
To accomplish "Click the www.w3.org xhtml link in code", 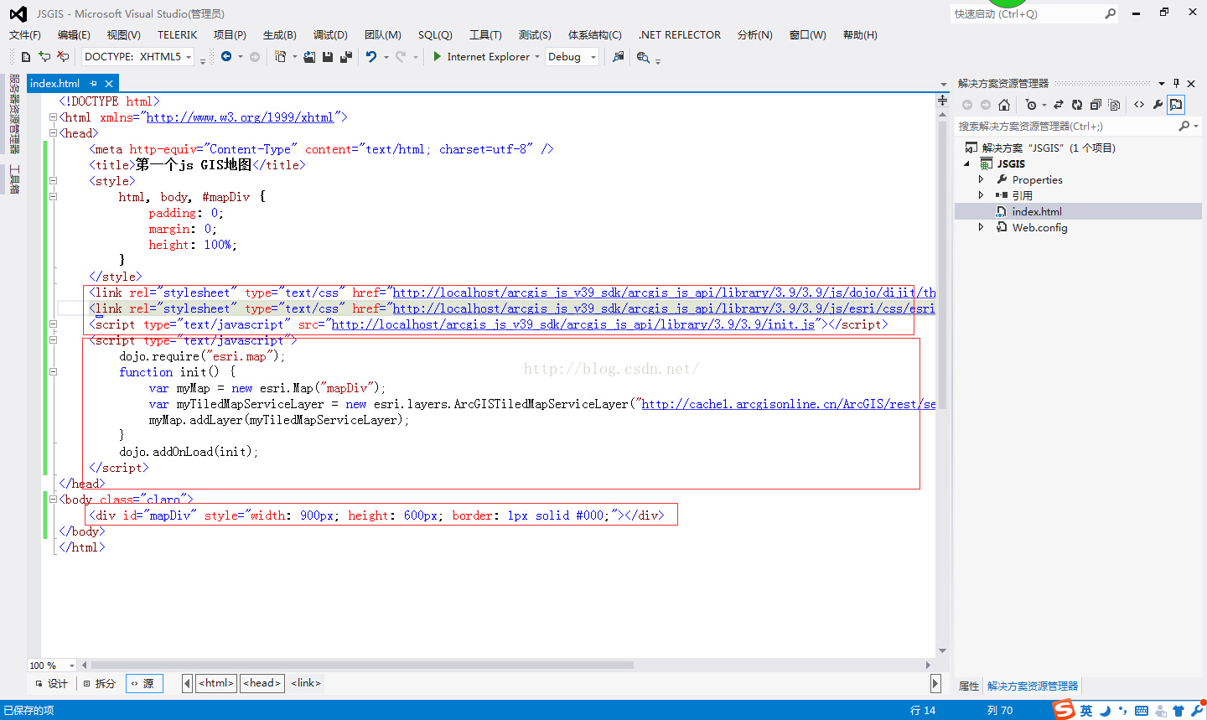I will point(240,117).
